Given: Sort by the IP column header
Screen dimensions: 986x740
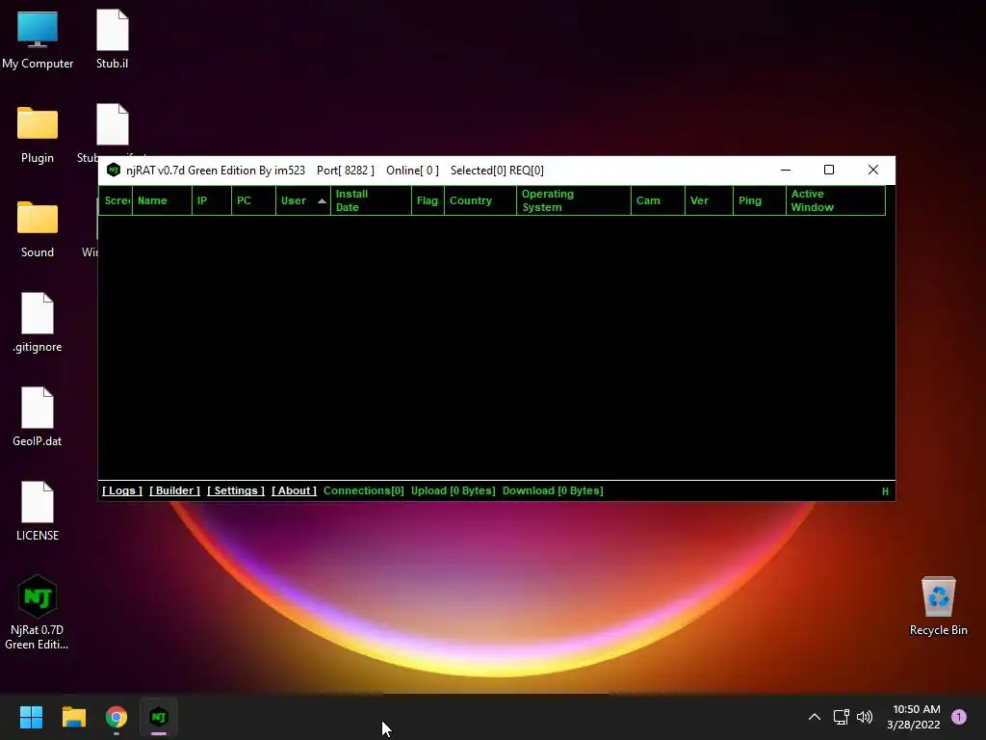Looking at the screenshot, I should pos(211,200).
